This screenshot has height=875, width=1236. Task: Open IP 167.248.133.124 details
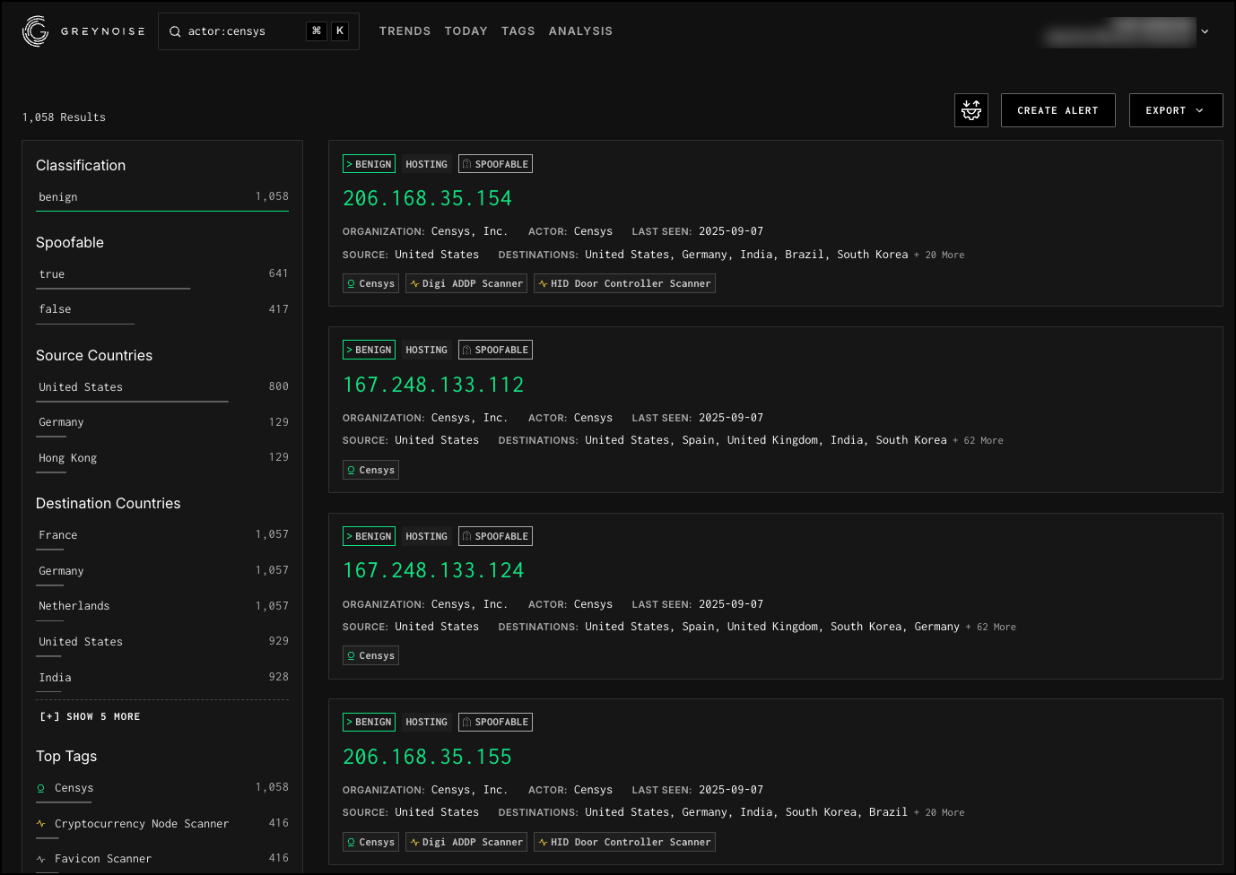(x=433, y=570)
